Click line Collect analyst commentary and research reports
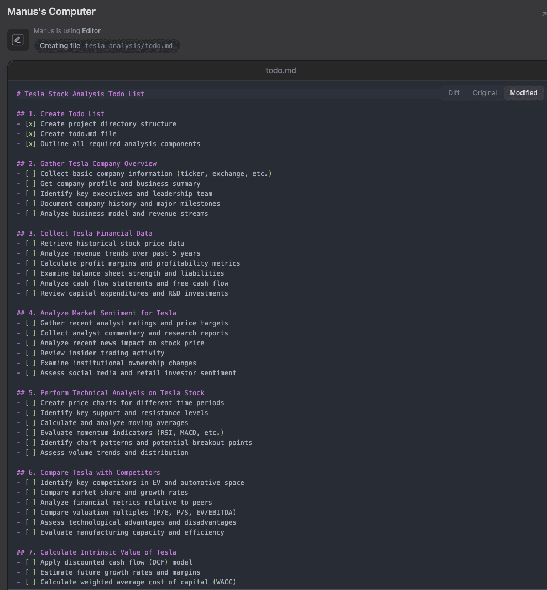Viewport: 547px width, 590px height. [134, 333]
